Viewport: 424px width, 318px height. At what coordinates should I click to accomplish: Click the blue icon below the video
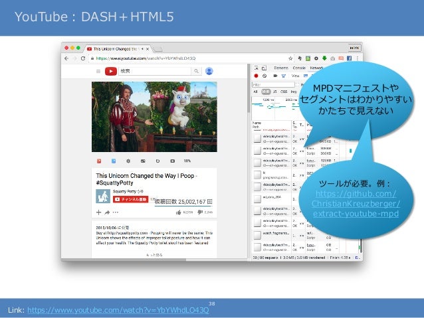pos(114,161)
